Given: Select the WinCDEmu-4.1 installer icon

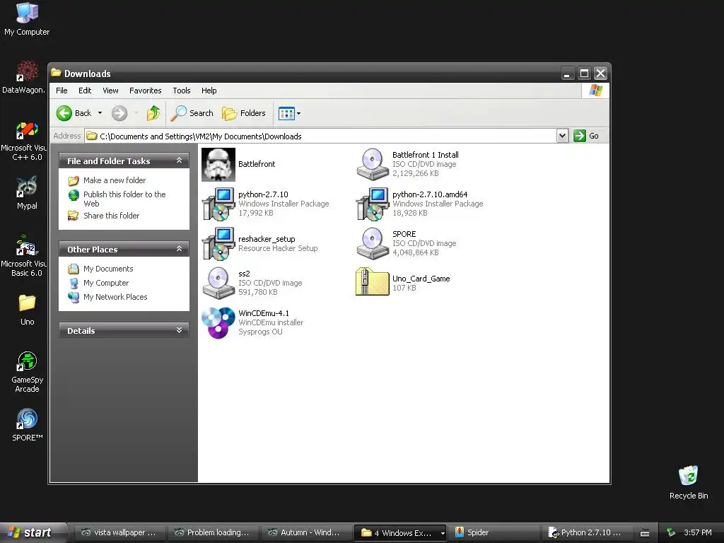Looking at the screenshot, I should click(218, 322).
